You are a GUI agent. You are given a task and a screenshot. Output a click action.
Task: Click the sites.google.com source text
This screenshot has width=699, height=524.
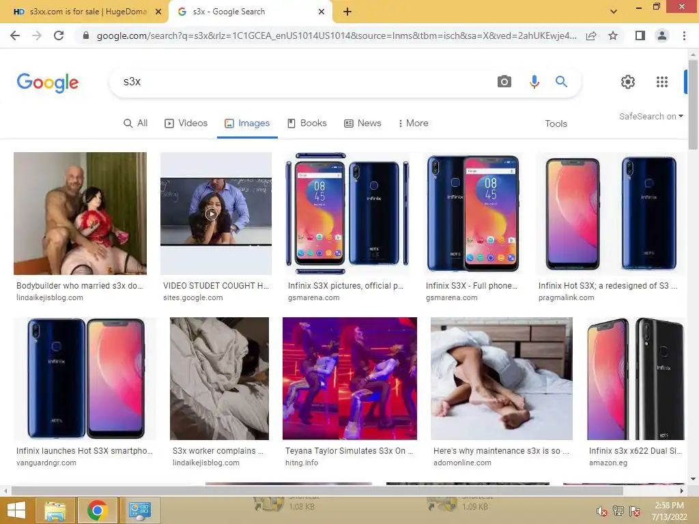click(x=193, y=297)
